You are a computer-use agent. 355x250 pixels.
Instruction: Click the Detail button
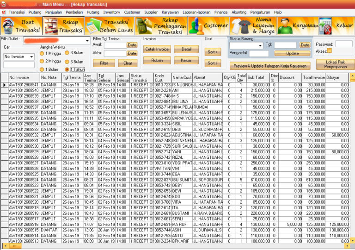point(186,49)
